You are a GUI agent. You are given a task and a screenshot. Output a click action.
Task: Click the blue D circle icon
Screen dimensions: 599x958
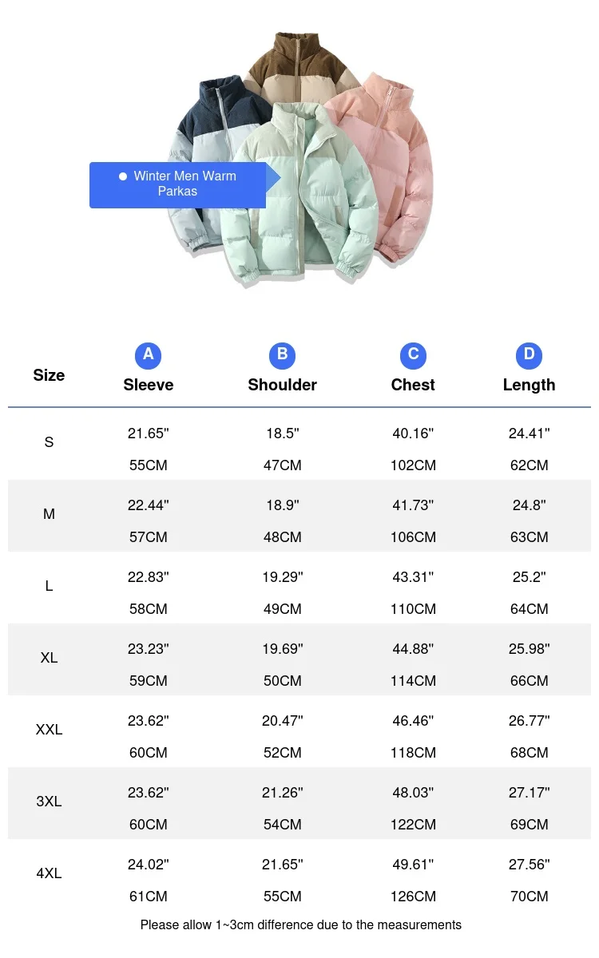coord(529,354)
